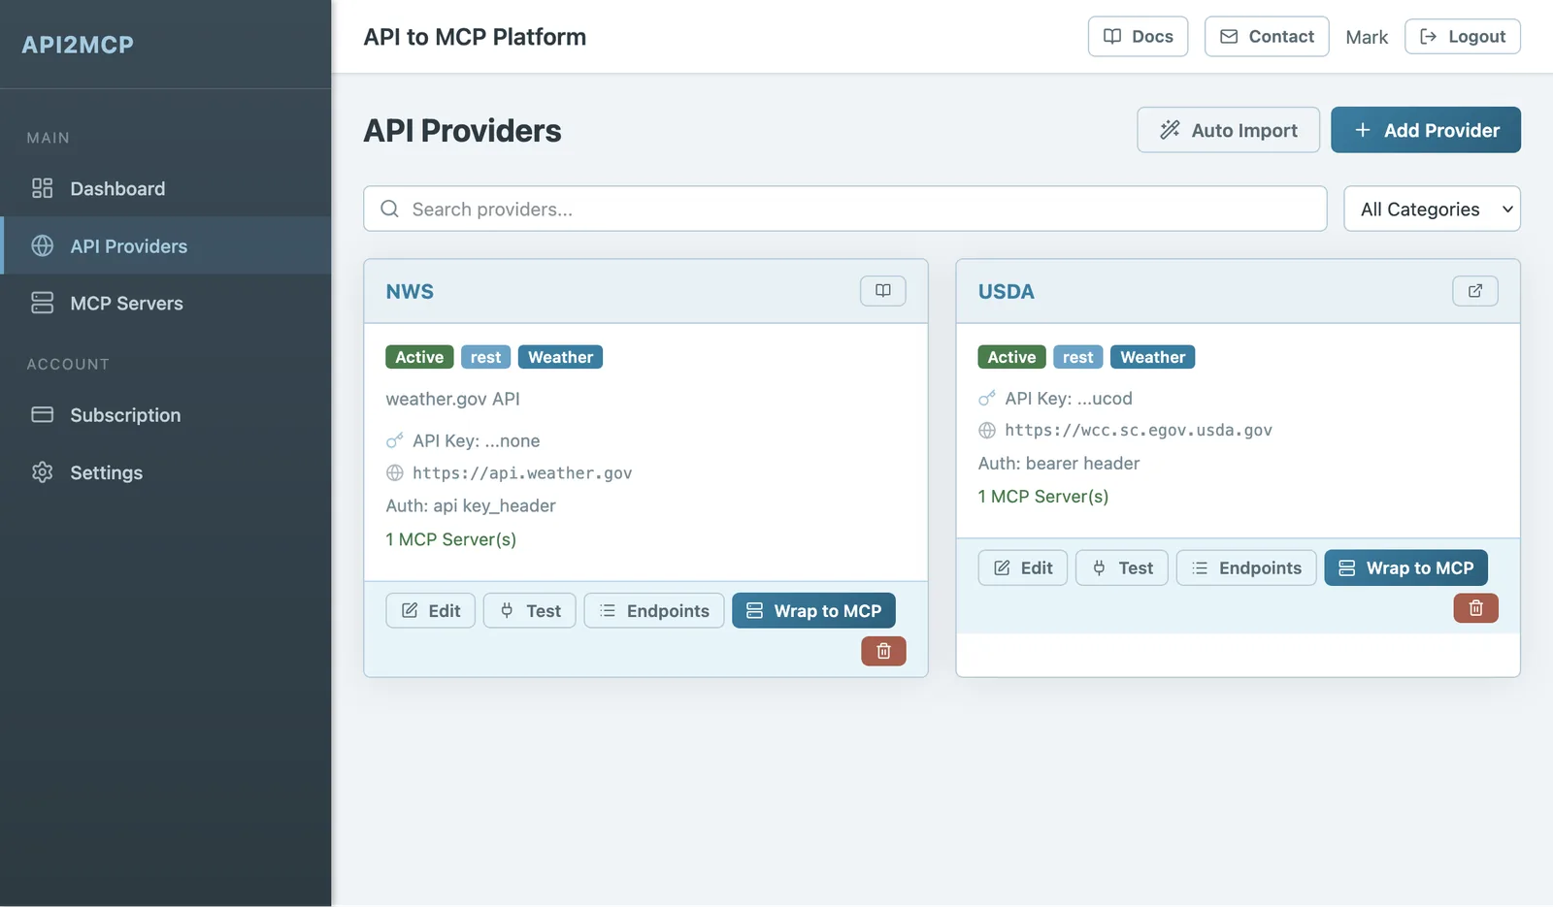Open external link icon on USDA card
1553x907 pixels.
pyautogui.click(x=1474, y=291)
